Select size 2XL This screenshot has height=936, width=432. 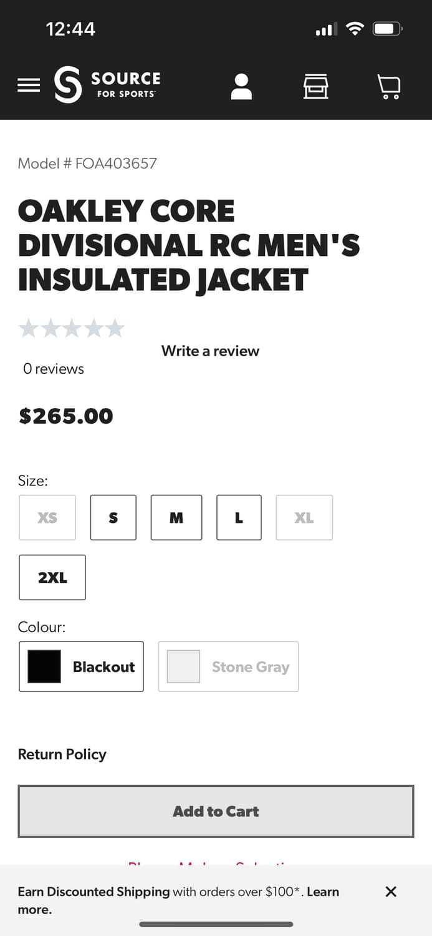tap(52, 577)
